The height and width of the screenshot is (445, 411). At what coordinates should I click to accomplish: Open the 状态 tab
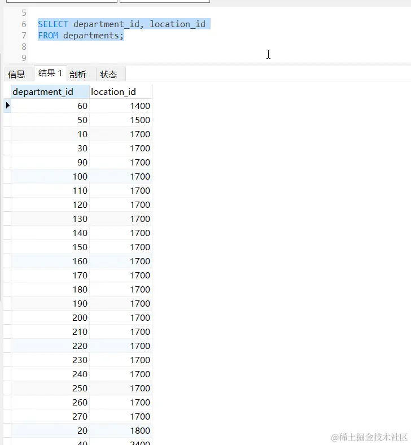[x=111, y=75]
